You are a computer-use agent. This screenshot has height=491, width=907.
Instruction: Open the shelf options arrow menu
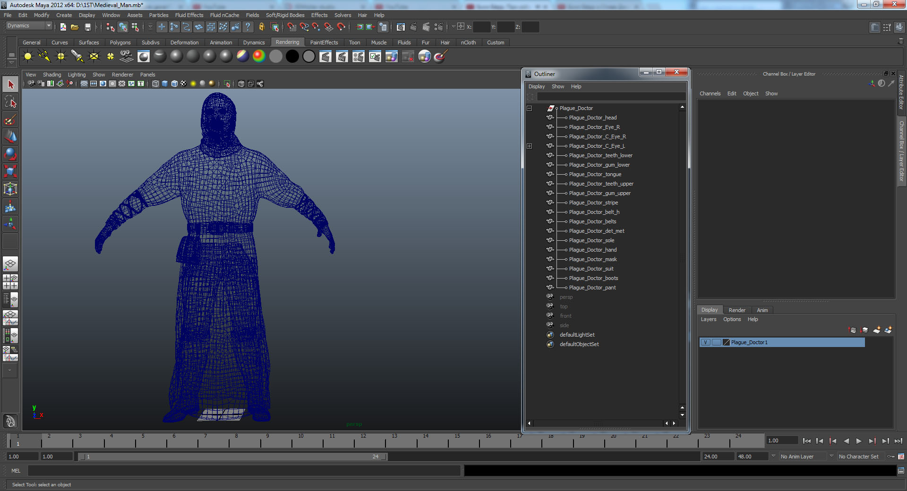tap(11, 62)
